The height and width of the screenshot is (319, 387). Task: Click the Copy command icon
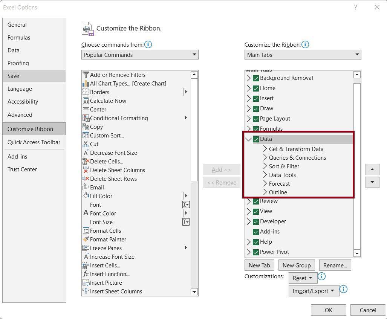click(x=86, y=127)
